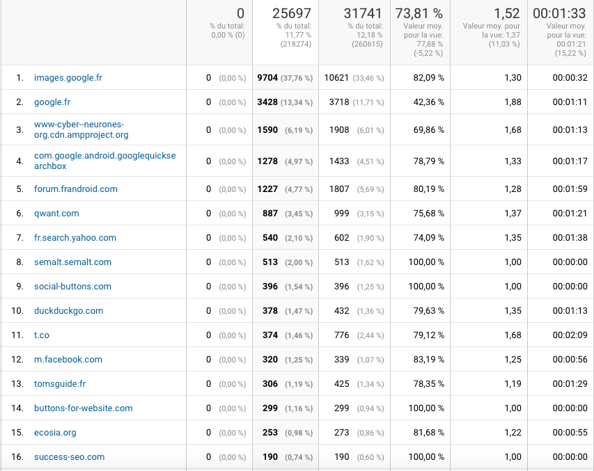Click the 73,81 % summary value
Screen dimensions: 594x471
point(419,13)
